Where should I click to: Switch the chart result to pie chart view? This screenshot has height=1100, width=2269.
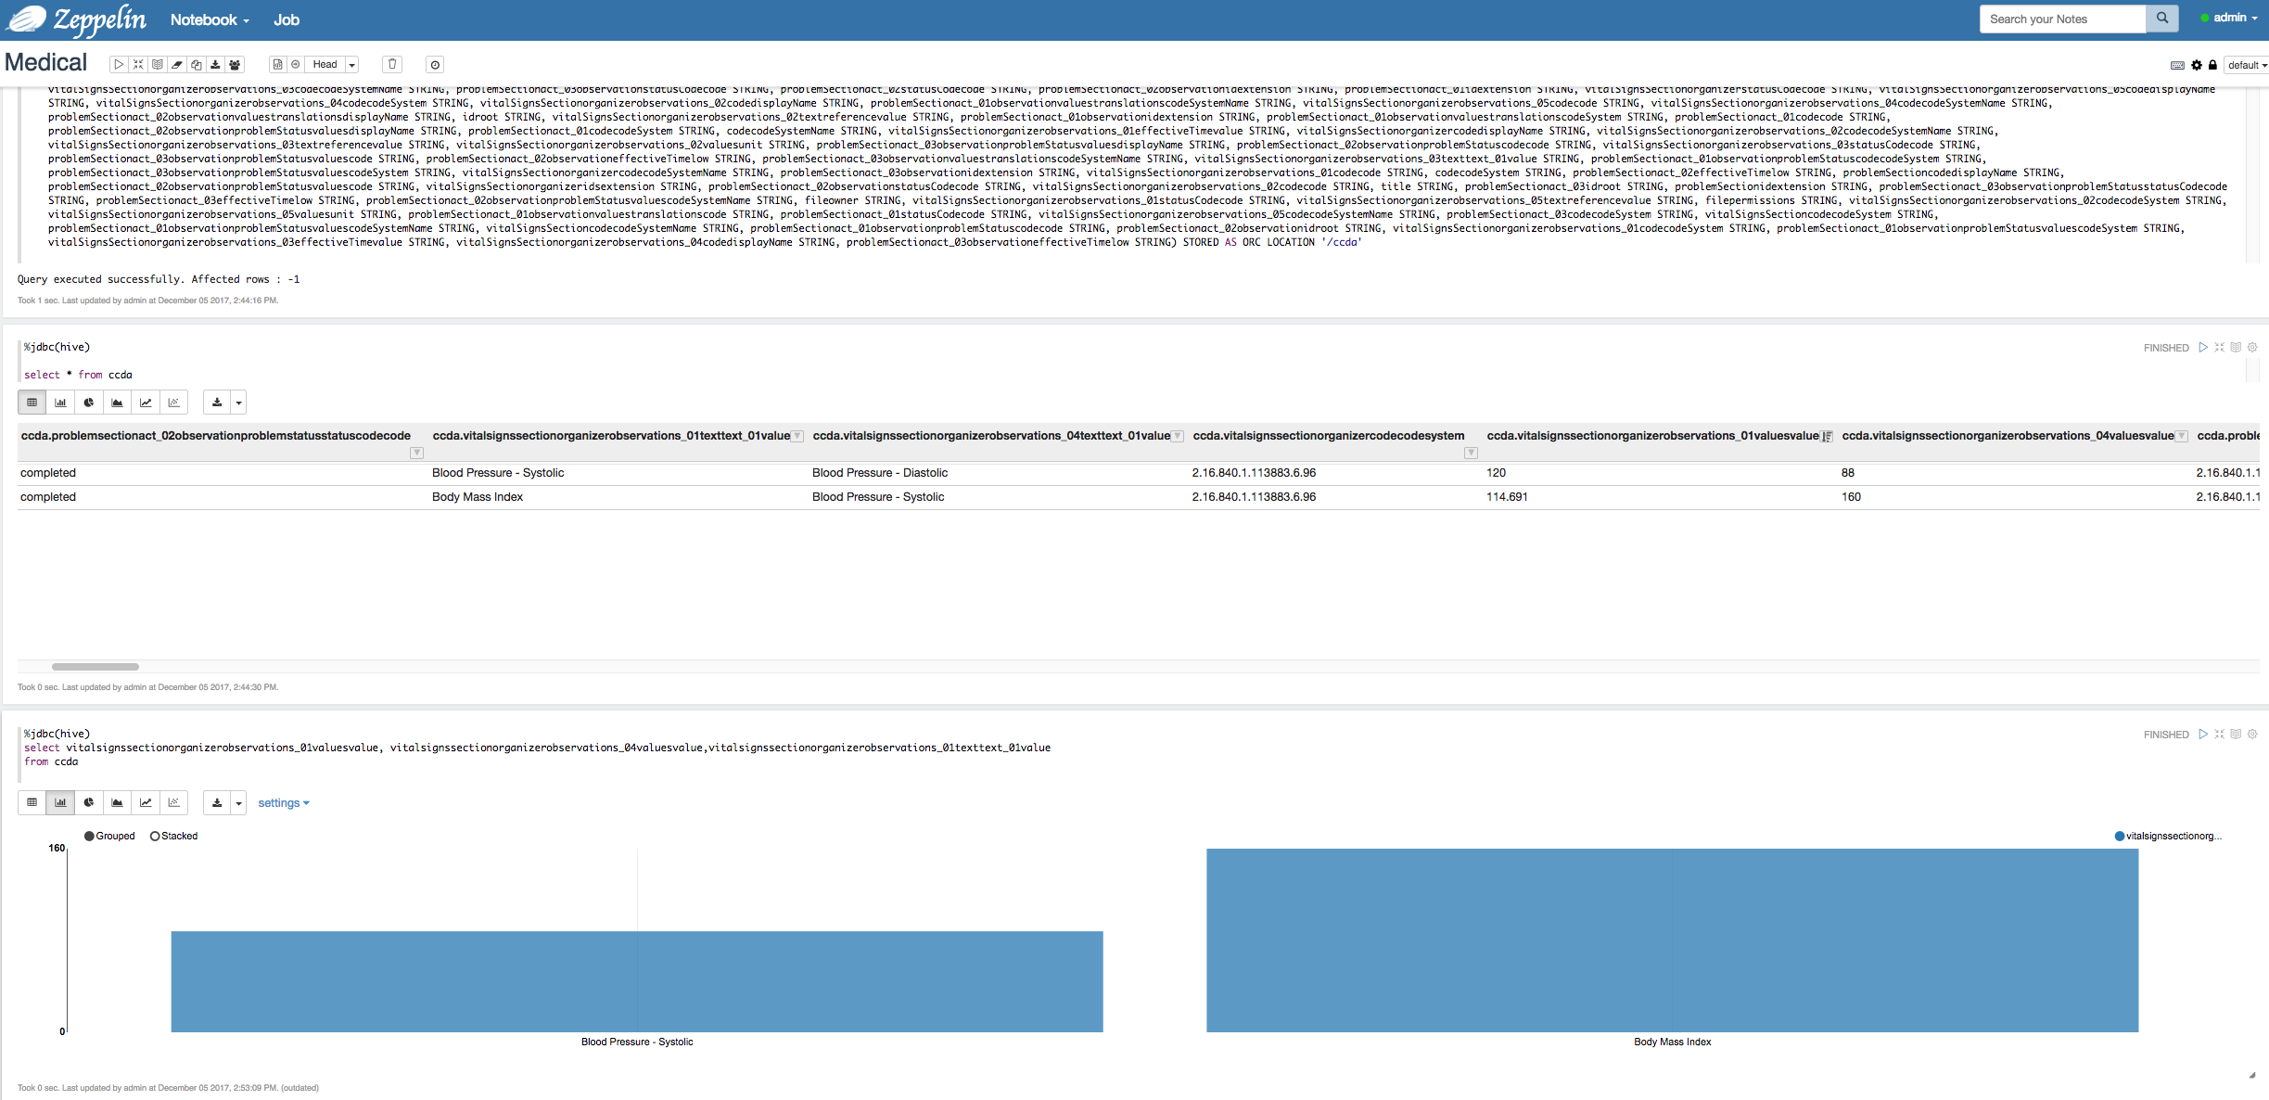88,402
